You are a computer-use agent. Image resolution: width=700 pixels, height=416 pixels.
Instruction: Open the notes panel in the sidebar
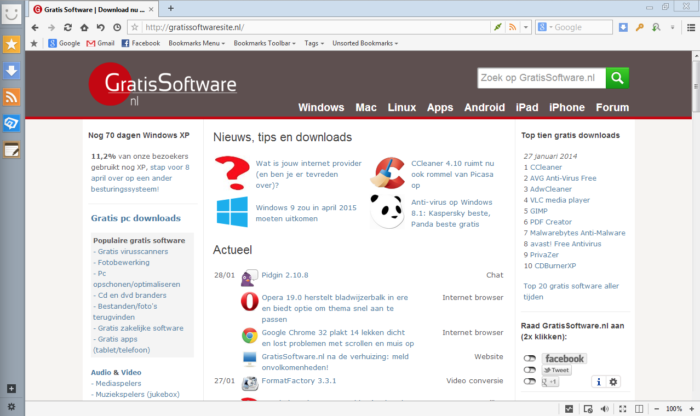click(x=12, y=149)
